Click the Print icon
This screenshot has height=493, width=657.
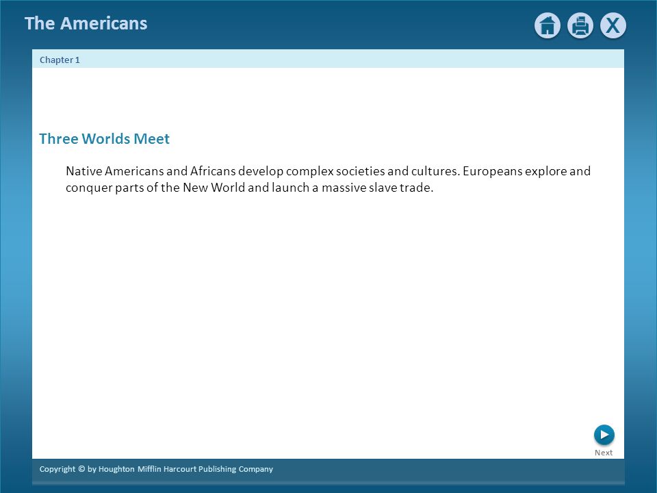(580, 25)
